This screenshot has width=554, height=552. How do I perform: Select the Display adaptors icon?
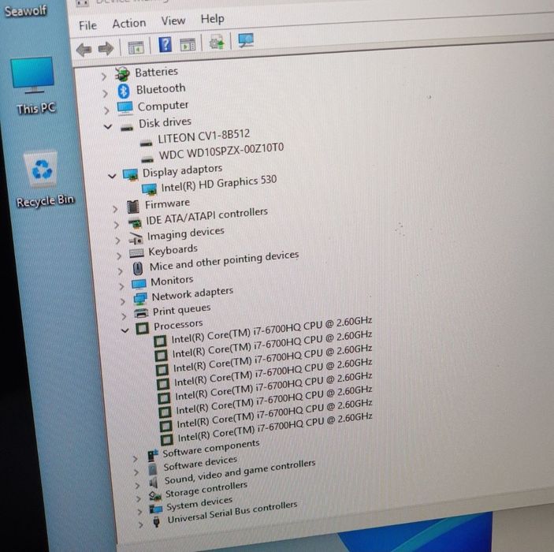pos(130,174)
